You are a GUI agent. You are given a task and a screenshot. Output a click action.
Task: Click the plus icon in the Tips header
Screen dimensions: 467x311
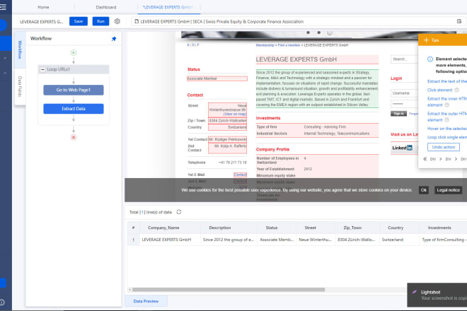pos(426,40)
